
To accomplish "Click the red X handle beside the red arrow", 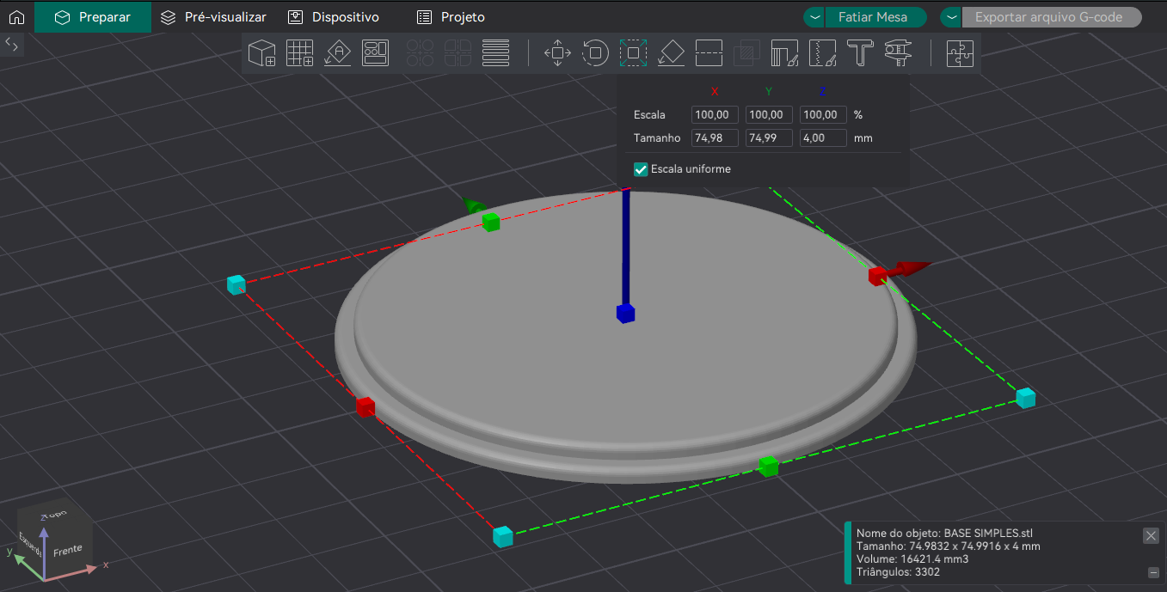I will click(877, 276).
